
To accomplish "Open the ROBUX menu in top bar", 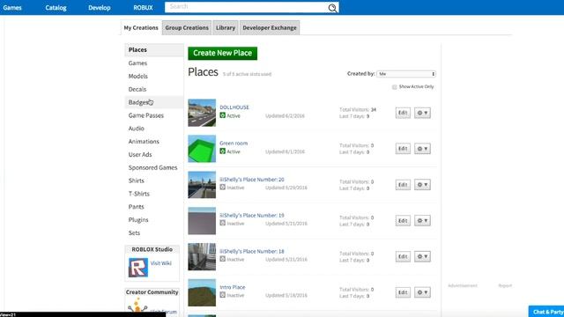I will click(x=143, y=8).
